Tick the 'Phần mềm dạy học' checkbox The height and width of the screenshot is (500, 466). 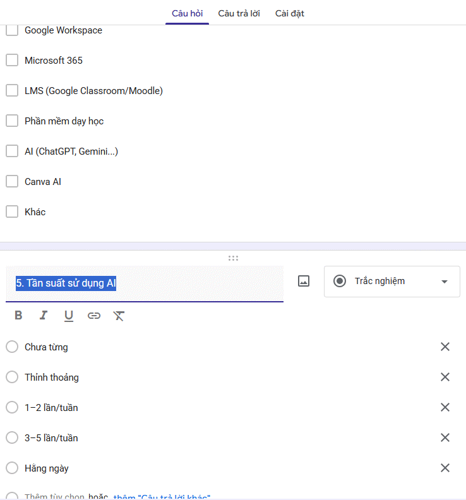(12, 121)
